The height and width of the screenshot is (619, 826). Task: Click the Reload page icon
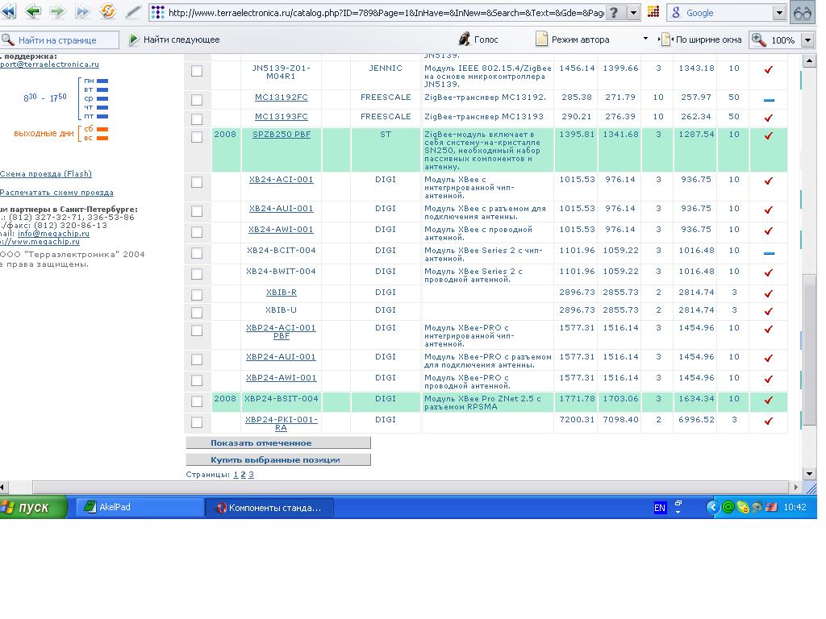coord(108,12)
